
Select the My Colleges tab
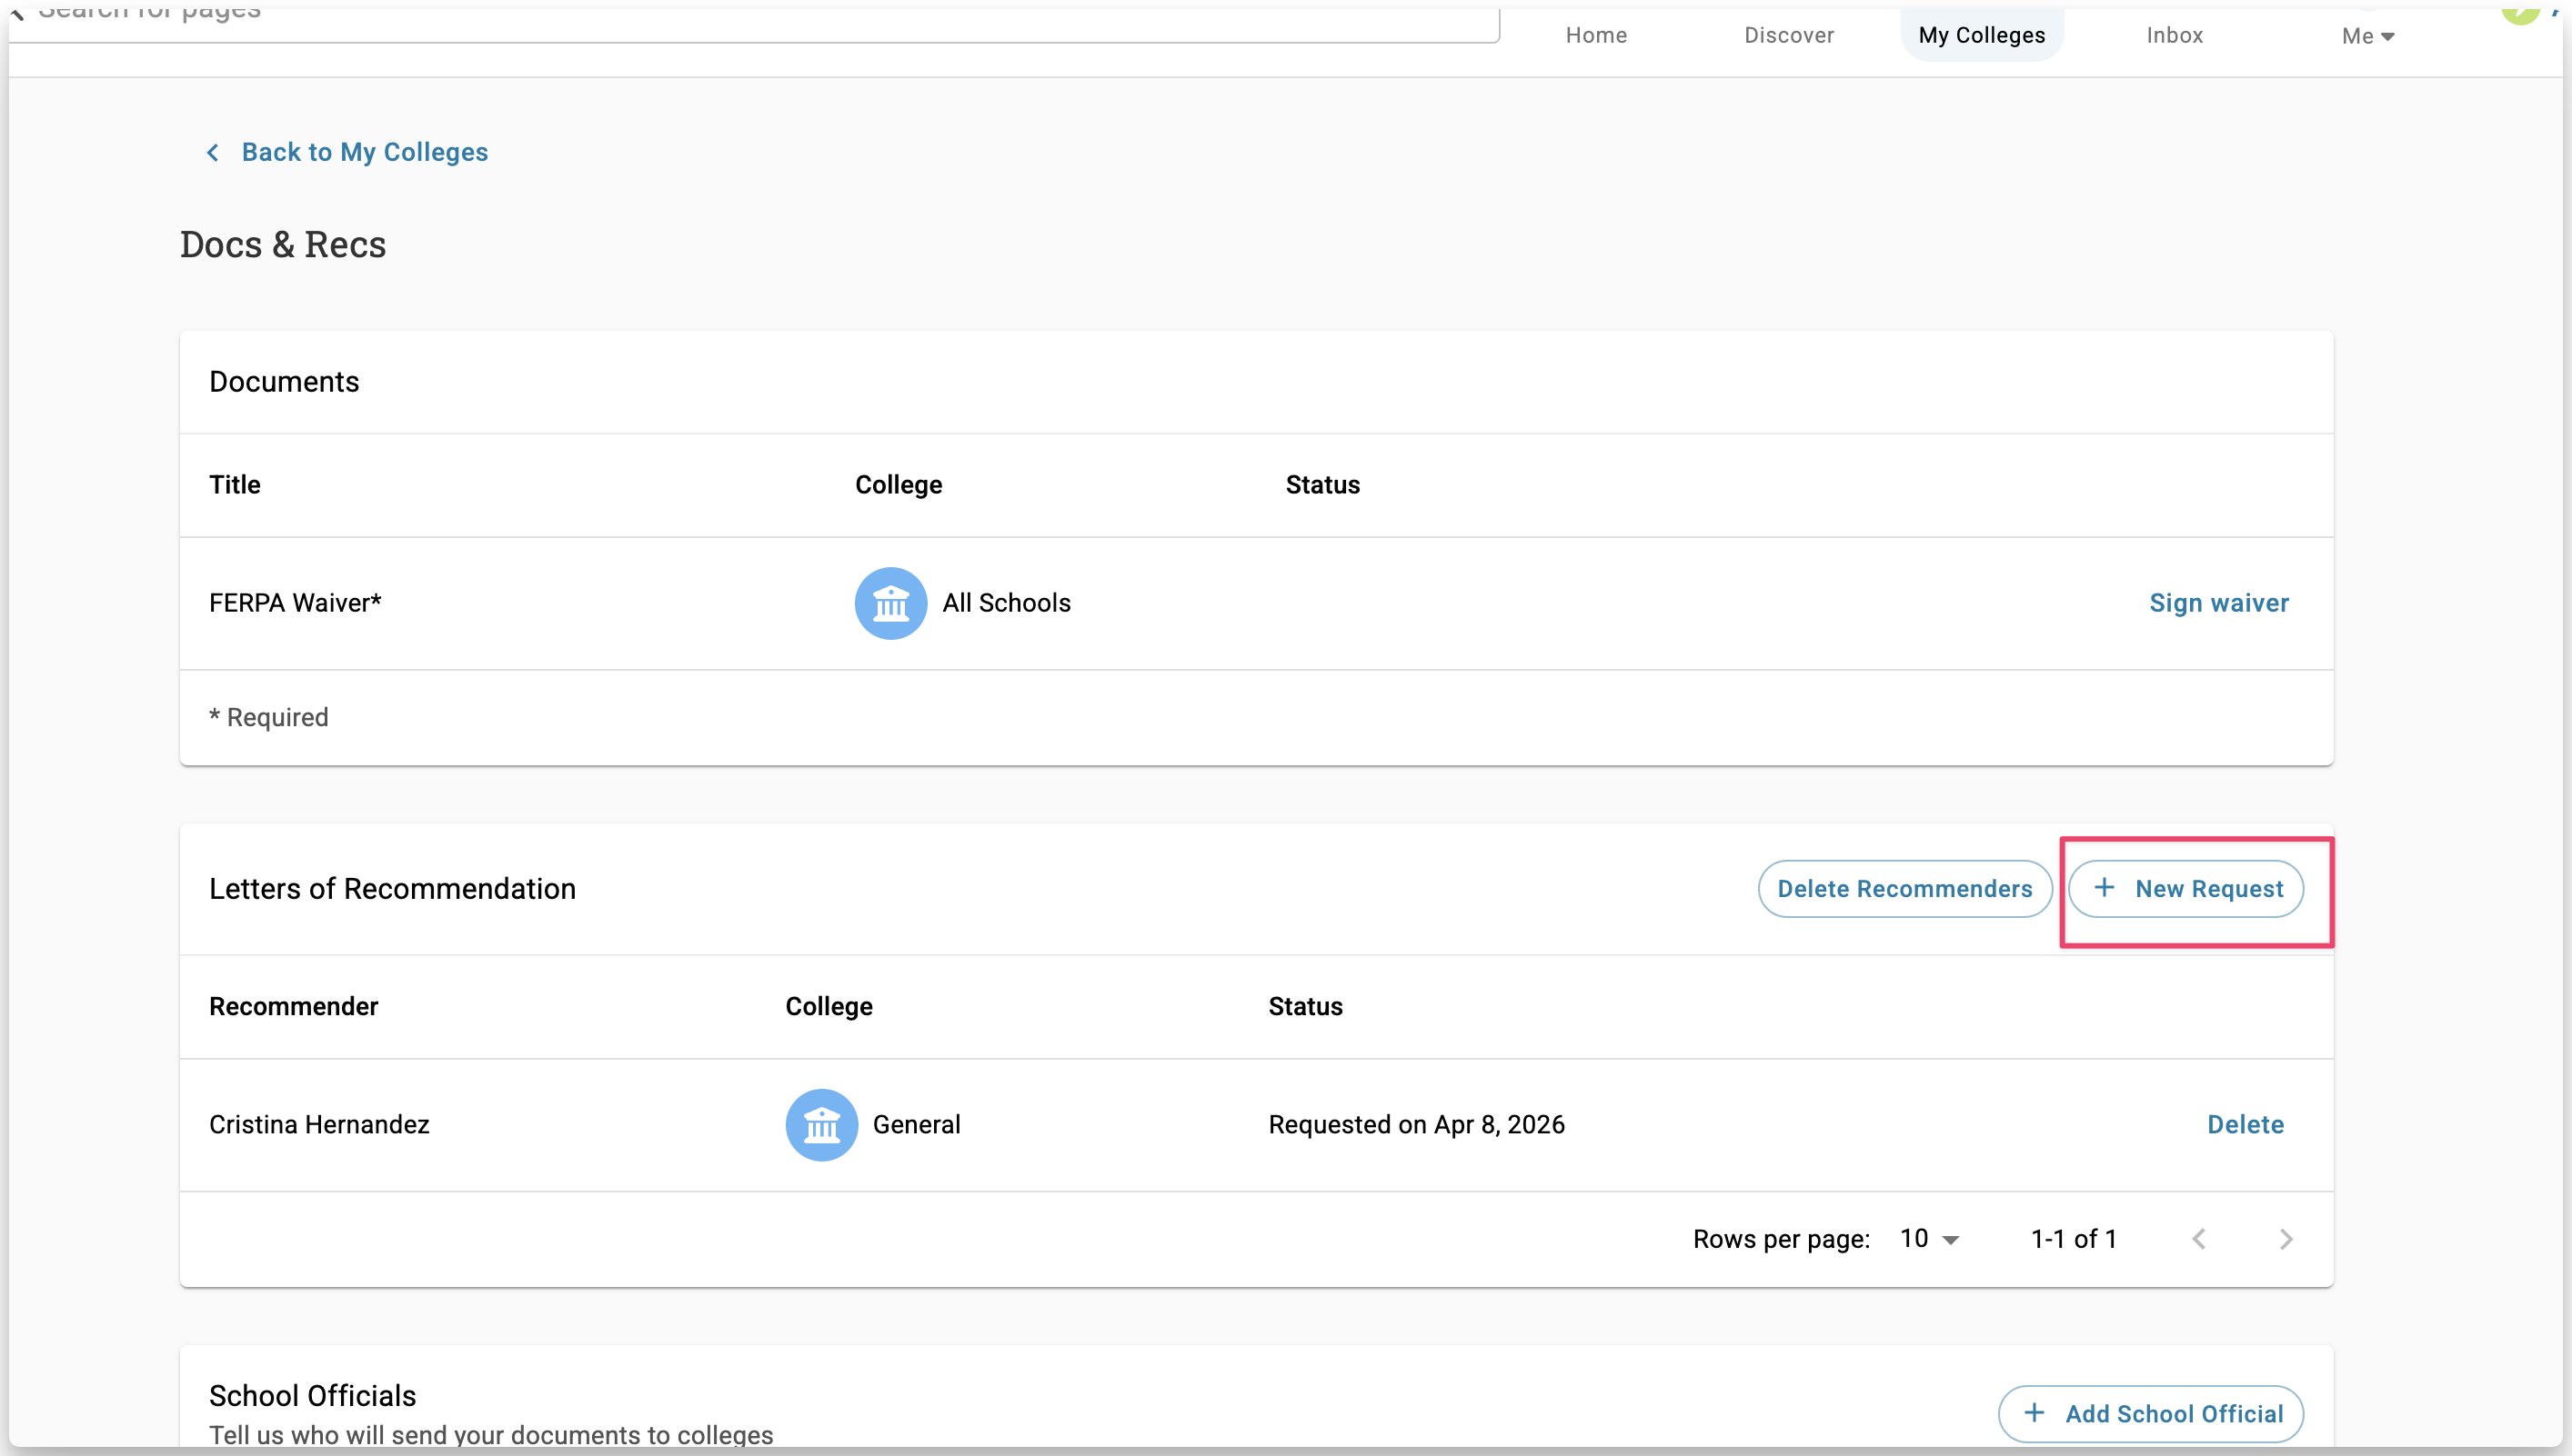1981,36
